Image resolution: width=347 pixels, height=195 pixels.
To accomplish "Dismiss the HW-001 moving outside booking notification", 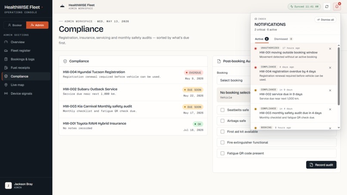I will click(330, 49).
